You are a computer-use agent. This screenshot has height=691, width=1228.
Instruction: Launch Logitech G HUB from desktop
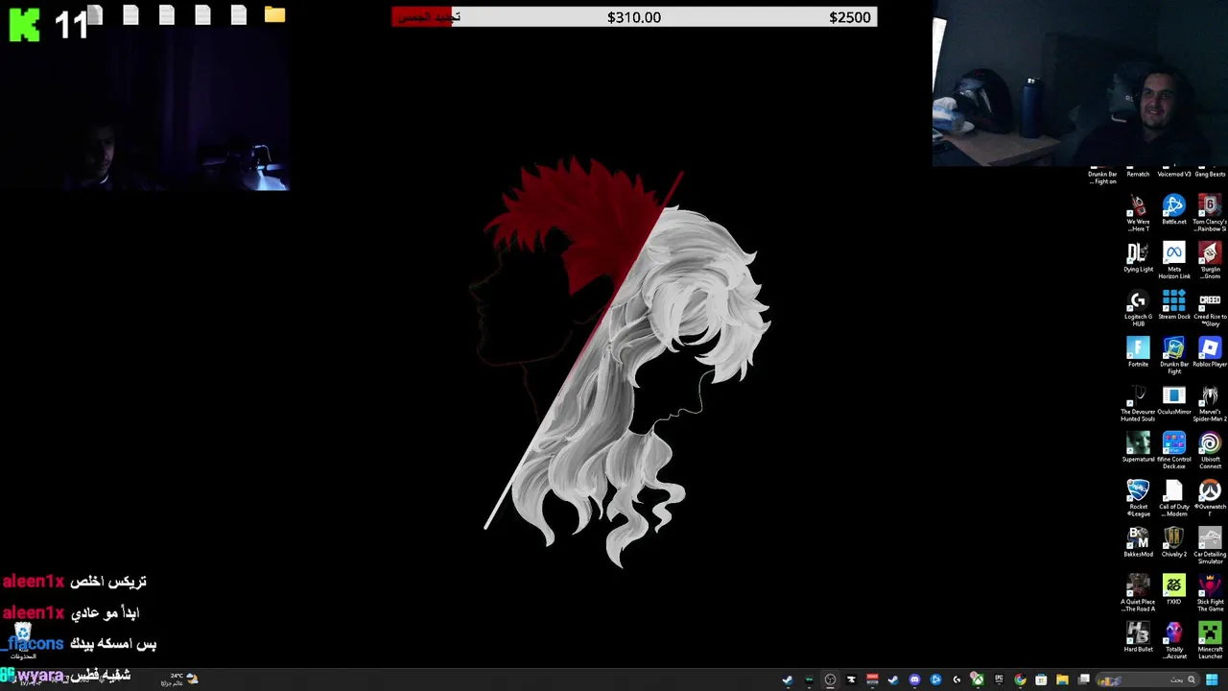[1138, 309]
